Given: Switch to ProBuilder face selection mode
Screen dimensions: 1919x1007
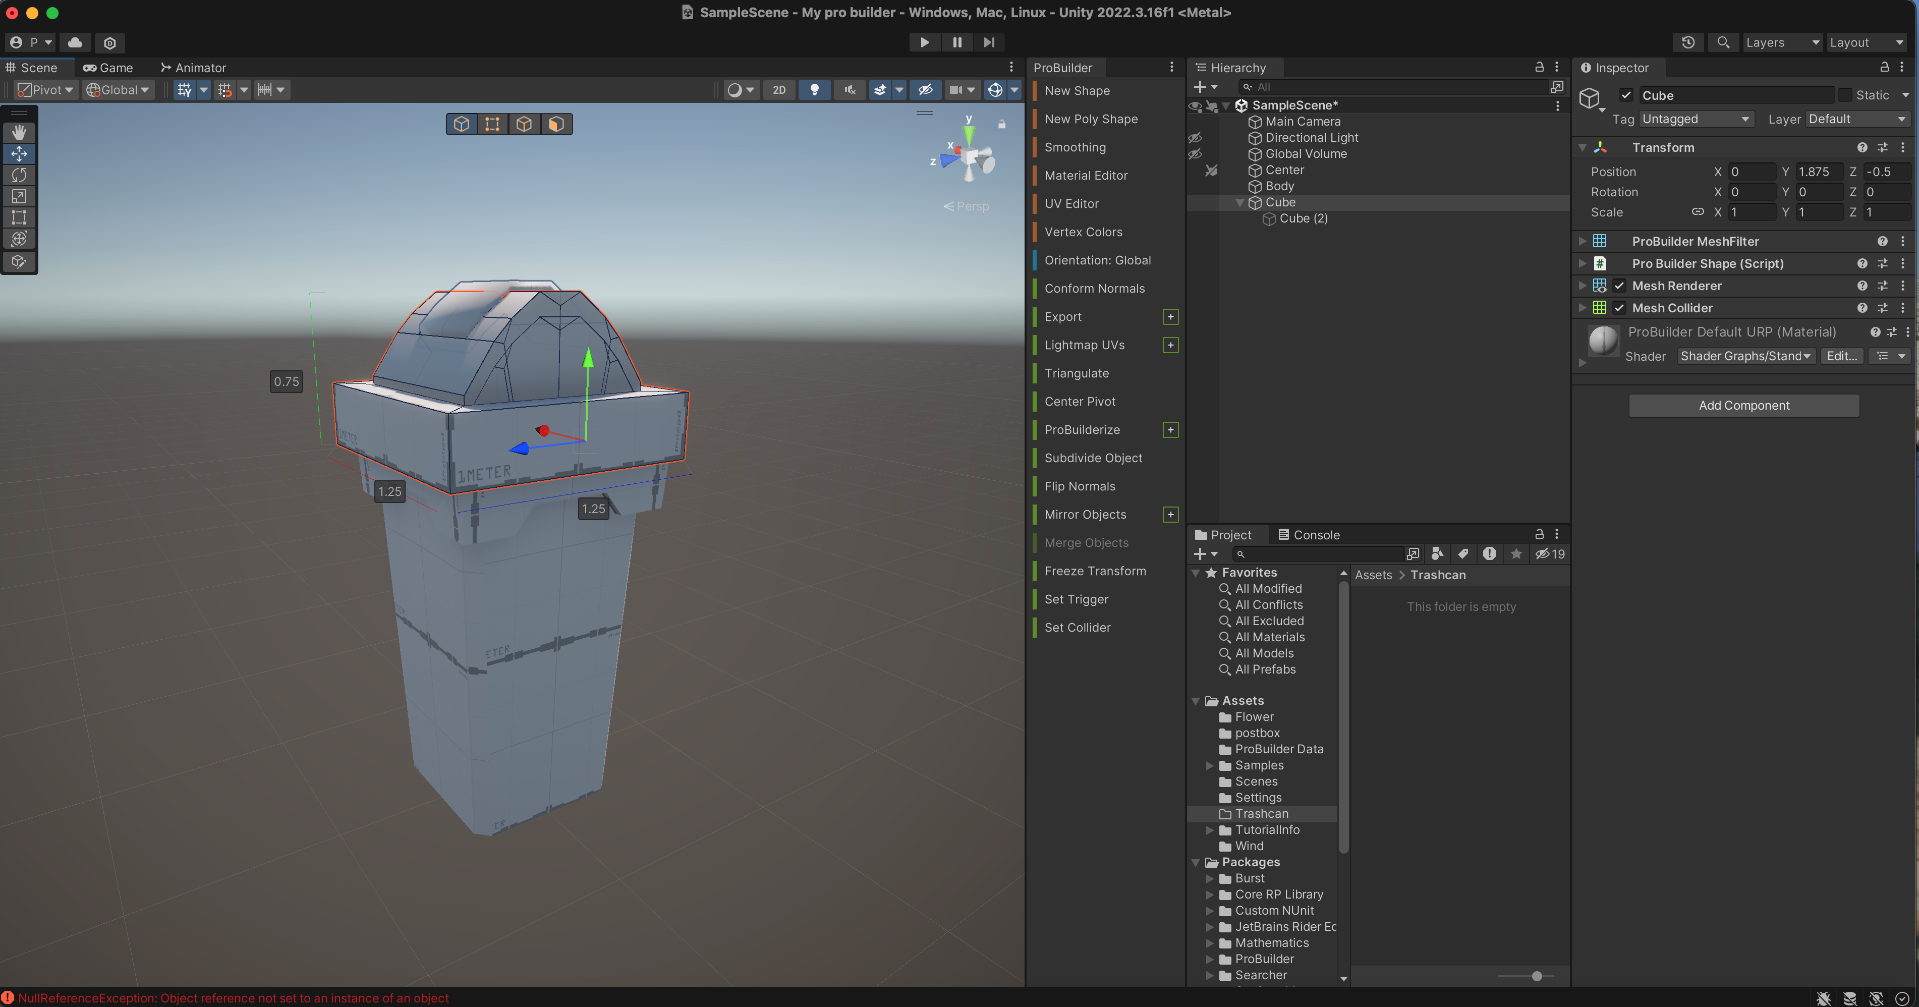Looking at the screenshot, I should tap(556, 124).
